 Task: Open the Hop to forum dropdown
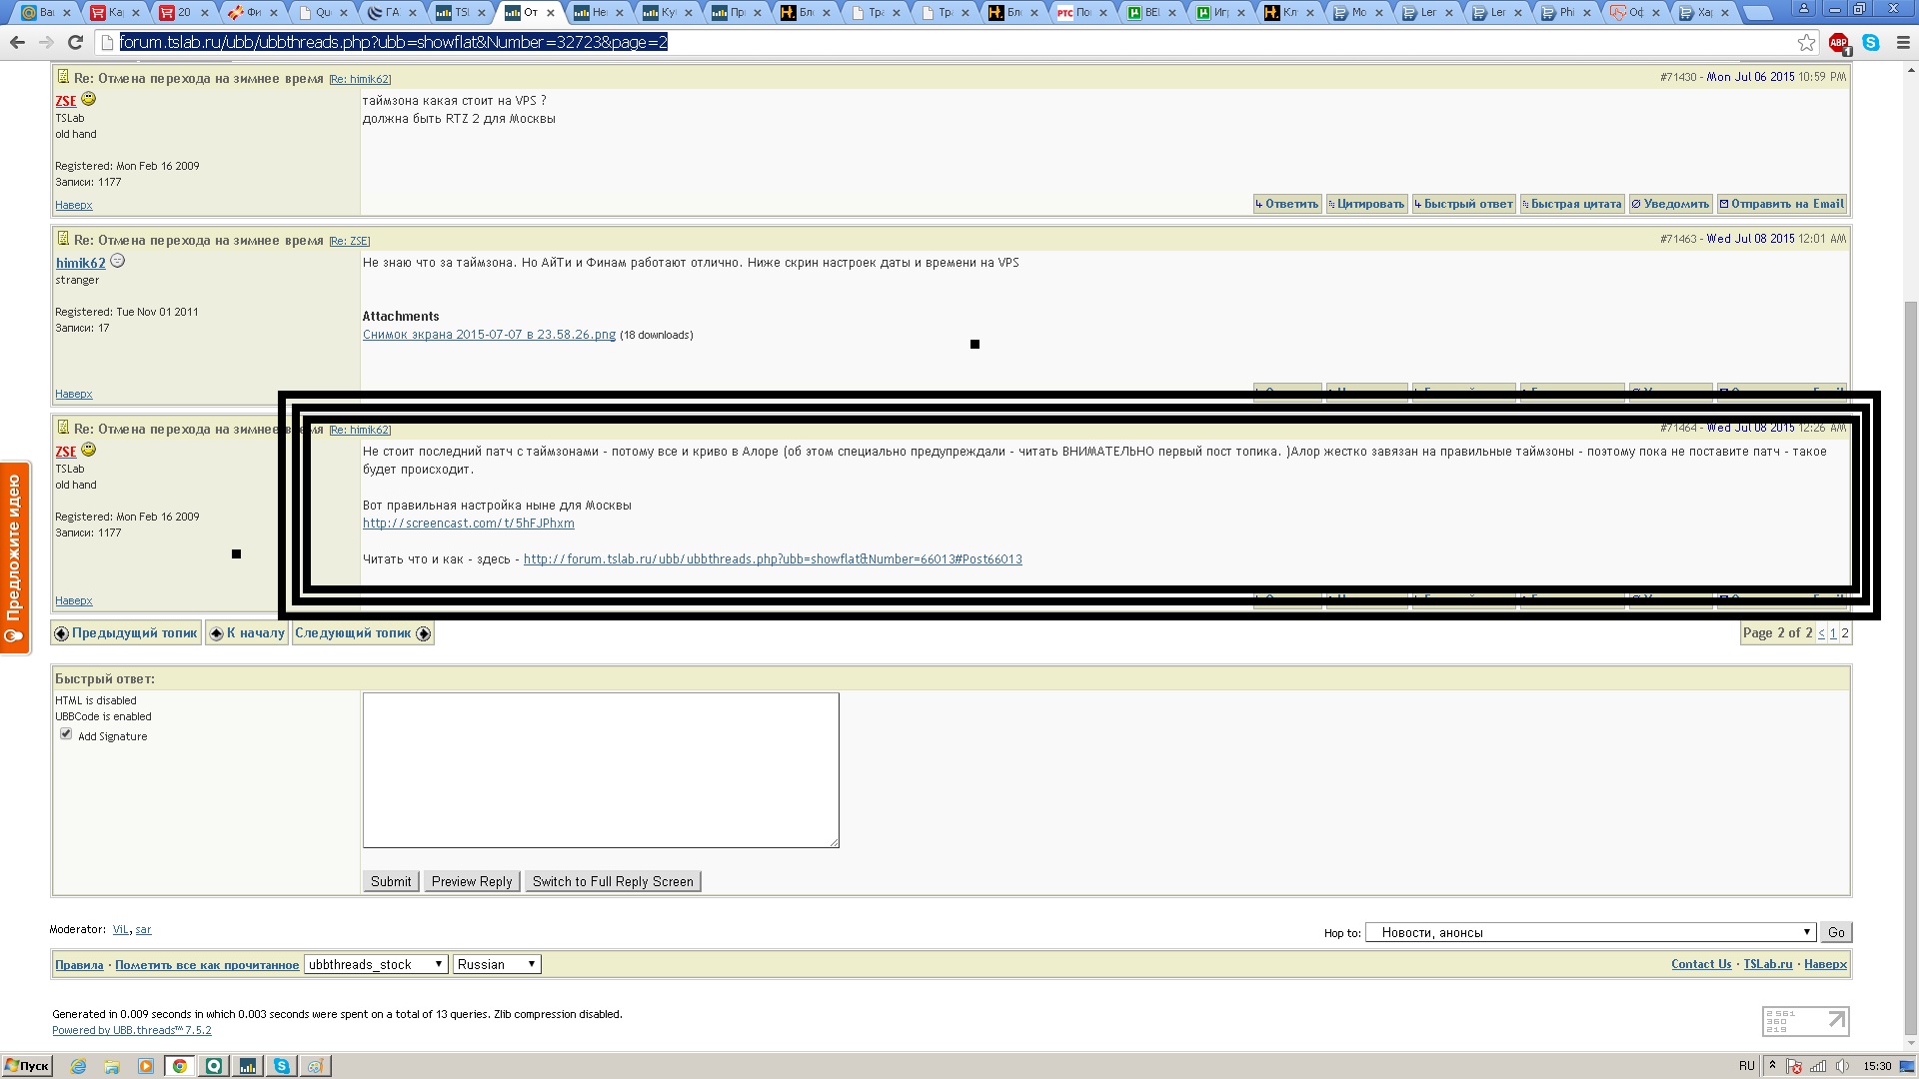[x=1591, y=932]
